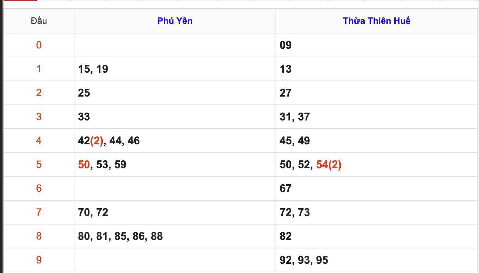
Task: Click the cell with 80, 81, 85, 86, 88
Action: coord(120,236)
